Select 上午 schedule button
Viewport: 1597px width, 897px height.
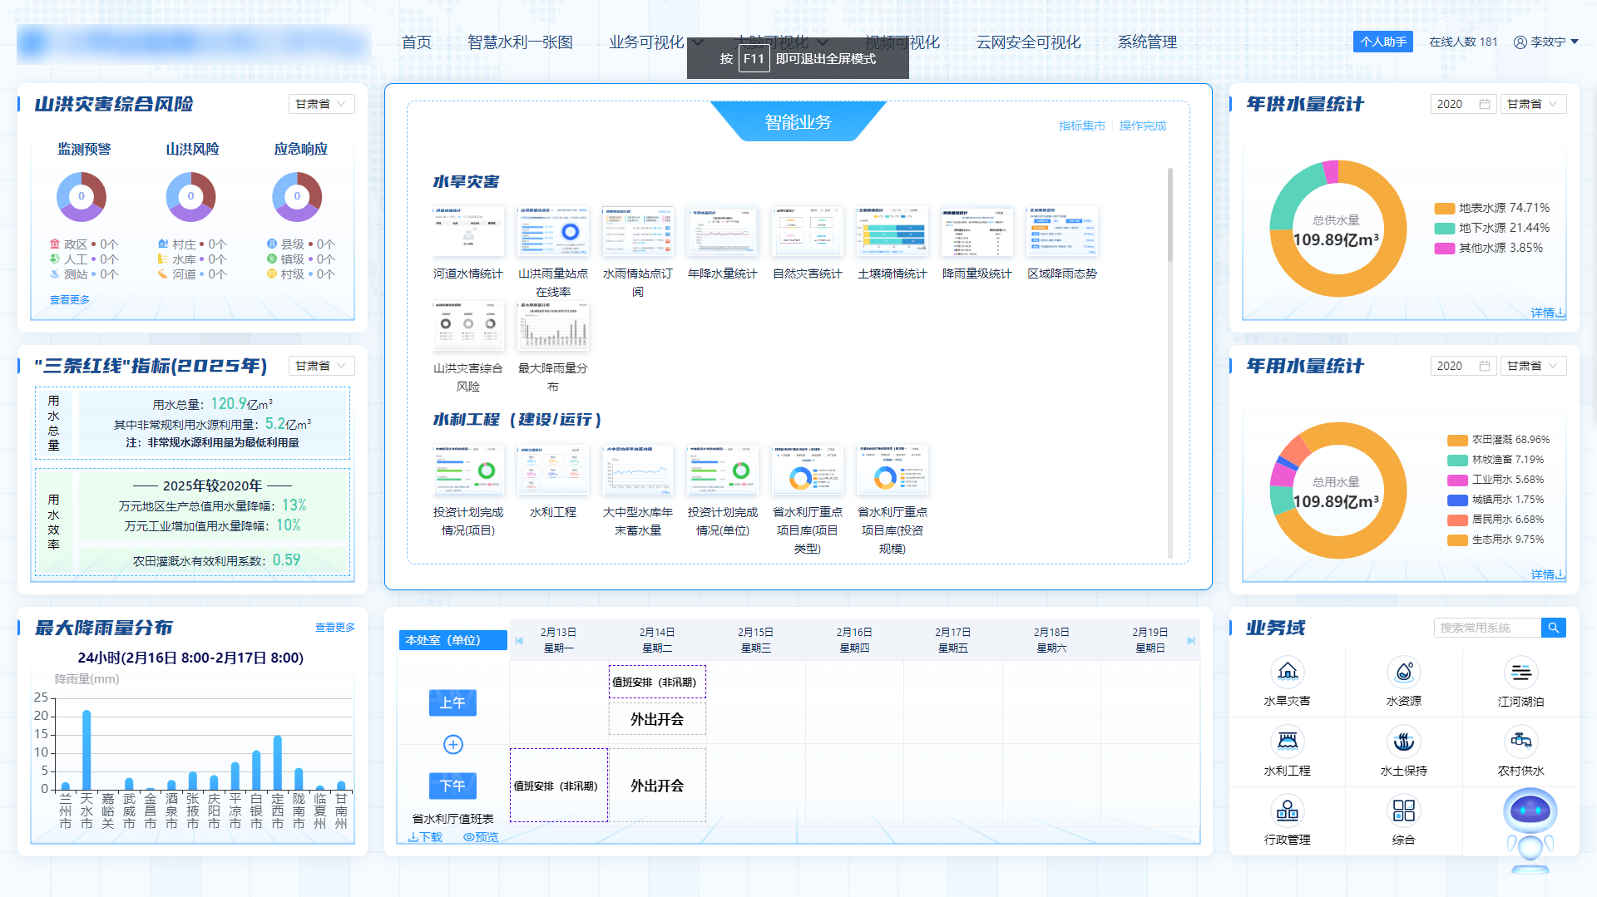point(452,702)
